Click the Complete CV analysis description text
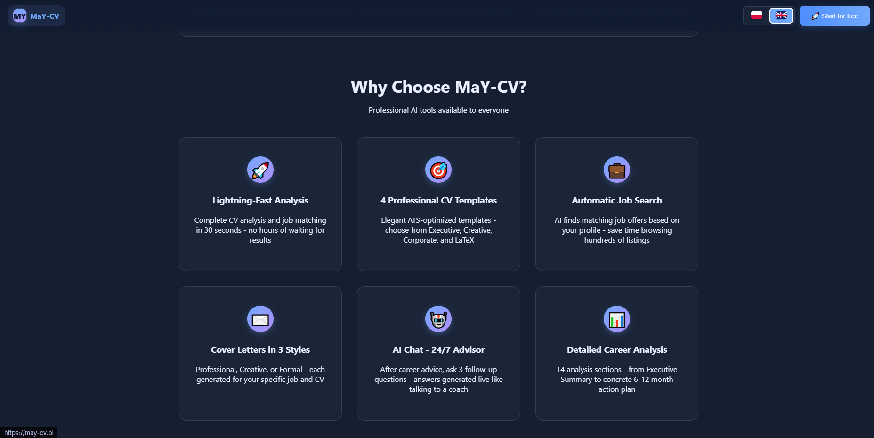This screenshot has width=874, height=438. point(260,230)
